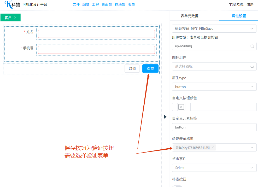The image size is (258, 187).
Task: Click the 手机号 input field
Action: point(96,50)
